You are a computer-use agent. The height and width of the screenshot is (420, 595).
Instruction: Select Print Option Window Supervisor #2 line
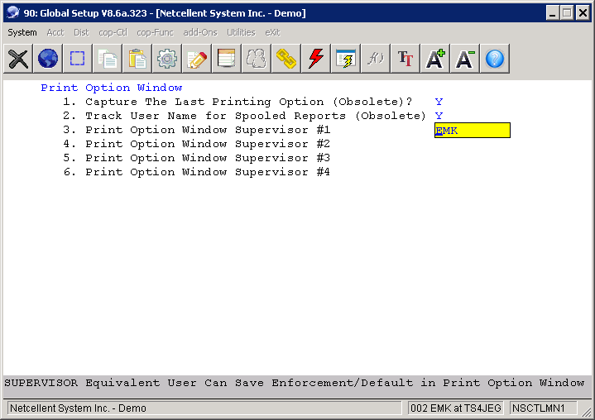[207, 144]
